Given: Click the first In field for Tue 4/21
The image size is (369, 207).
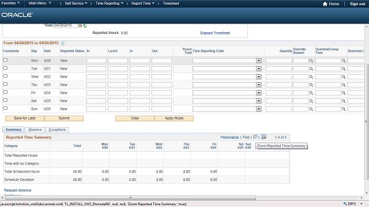Looking at the screenshot, I should (x=96, y=69).
